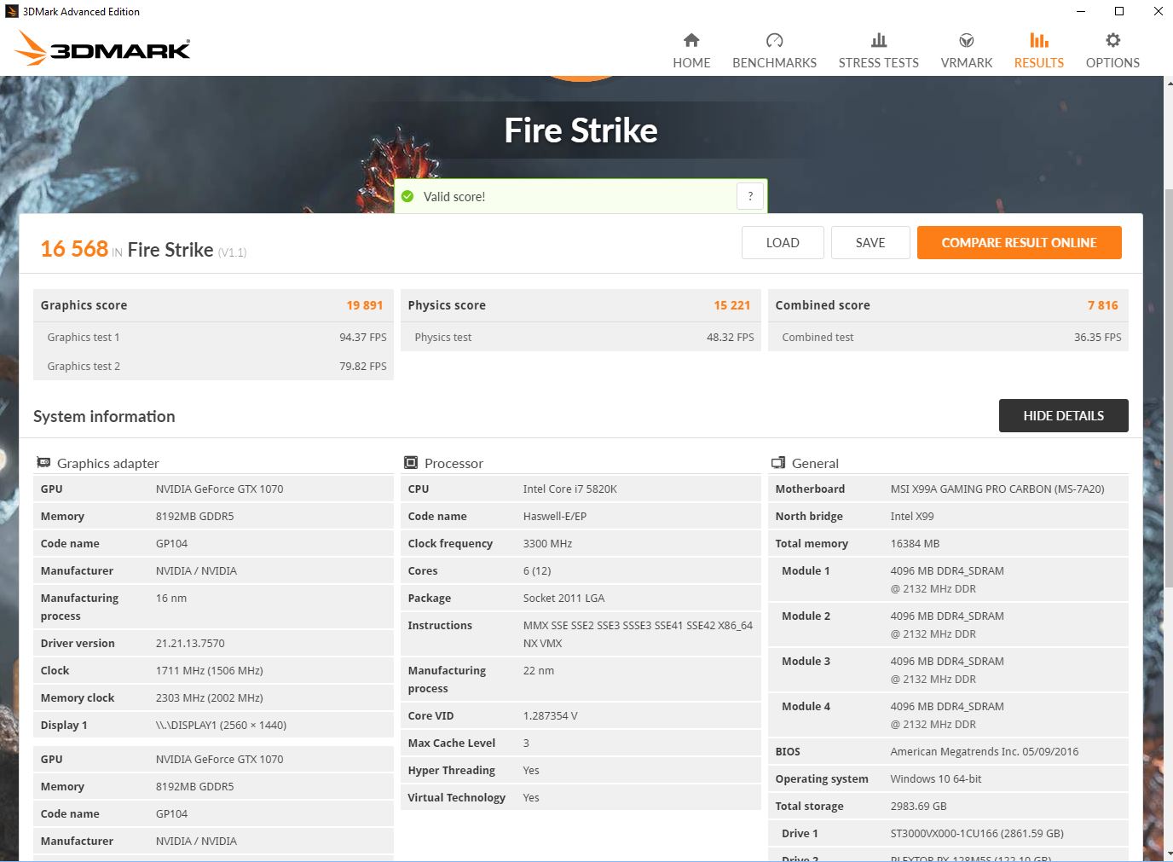Click the Graphics score value 19 891
This screenshot has width=1173, height=862.
pyautogui.click(x=365, y=305)
